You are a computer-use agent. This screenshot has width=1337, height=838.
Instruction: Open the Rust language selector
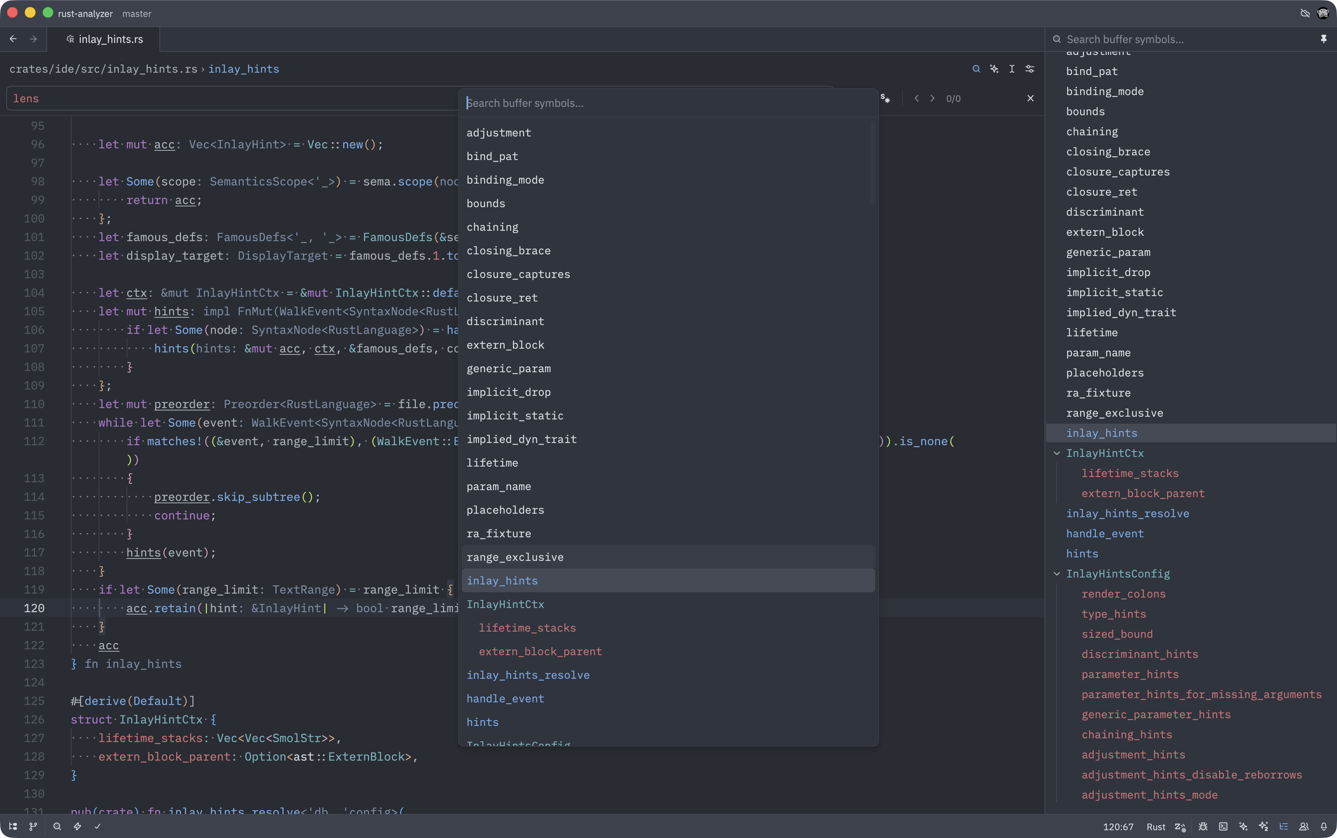(1156, 826)
